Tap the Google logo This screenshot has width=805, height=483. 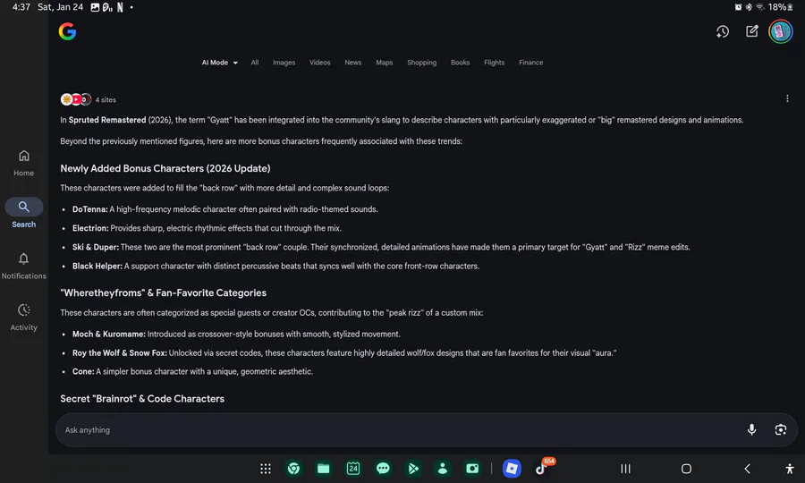click(x=67, y=31)
